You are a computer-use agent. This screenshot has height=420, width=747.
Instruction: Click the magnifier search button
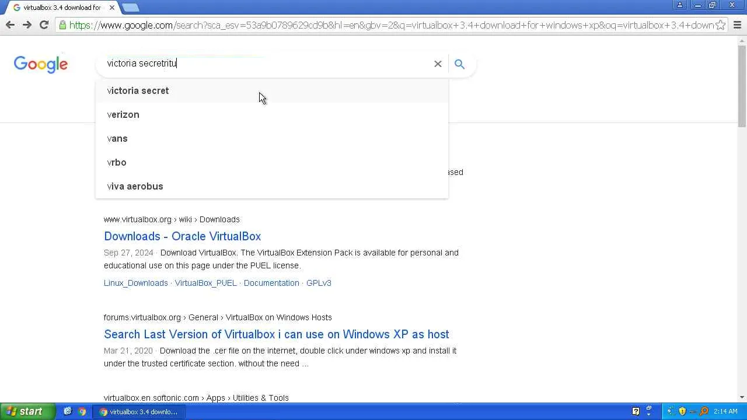[x=460, y=64]
